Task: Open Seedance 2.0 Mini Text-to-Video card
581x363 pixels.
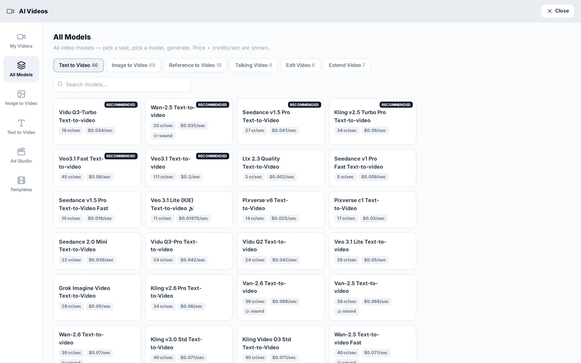Action: point(97,251)
